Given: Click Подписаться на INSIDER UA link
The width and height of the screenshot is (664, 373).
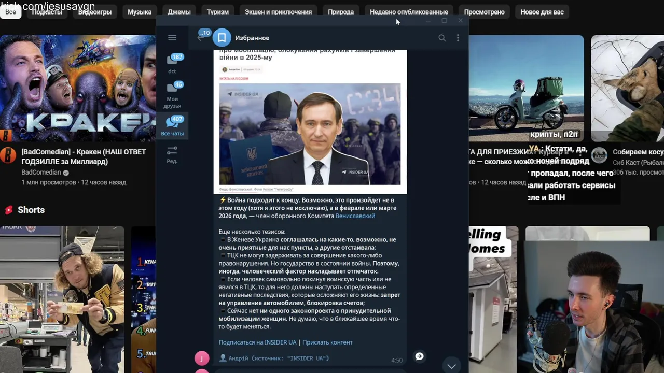Looking at the screenshot, I should tap(257, 342).
